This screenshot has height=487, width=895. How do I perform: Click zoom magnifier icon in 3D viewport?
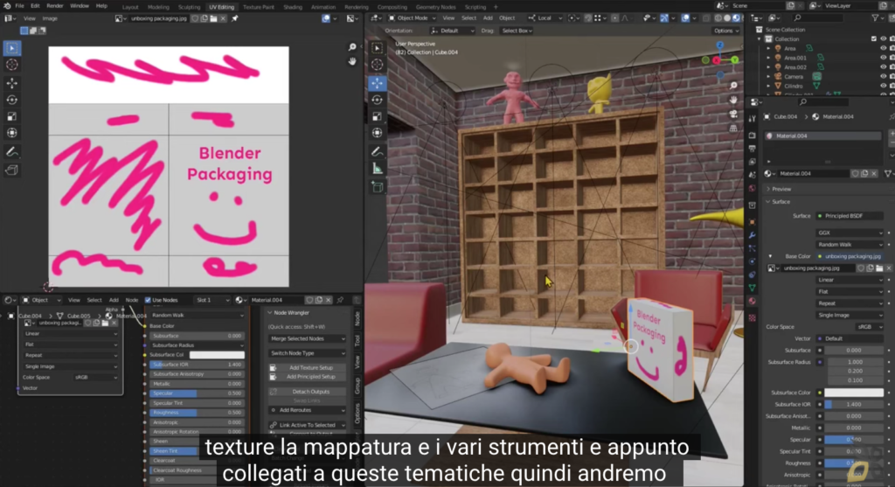(x=733, y=86)
